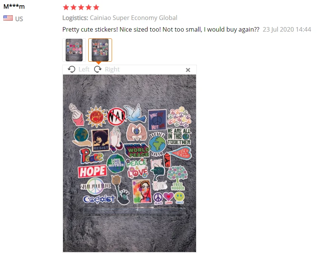Click the second red rating star
This screenshot has height=257, width=319.
(74, 8)
